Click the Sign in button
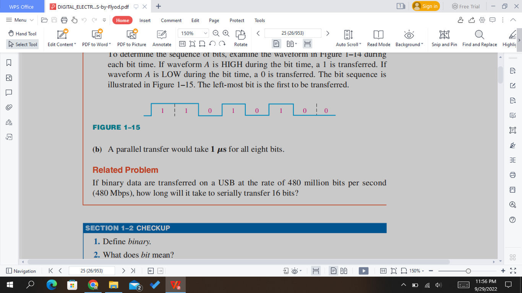 [x=425, y=6]
